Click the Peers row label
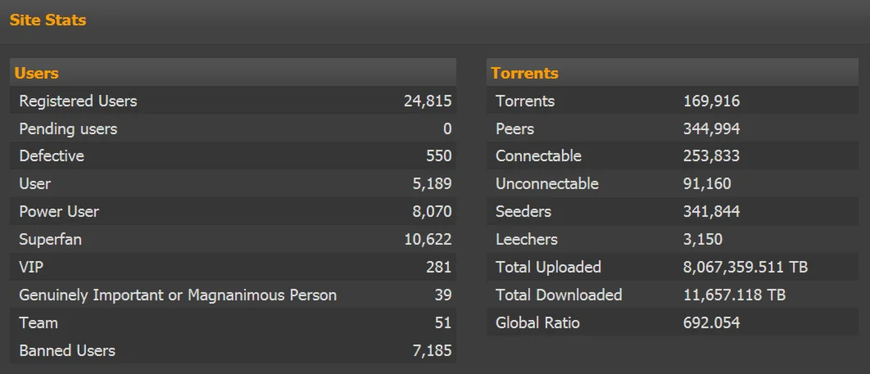Image resolution: width=870 pixels, height=374 pixels. click(x=514, y=129)
